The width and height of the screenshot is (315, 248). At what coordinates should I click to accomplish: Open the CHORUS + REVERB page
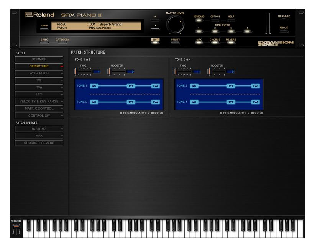39,143
